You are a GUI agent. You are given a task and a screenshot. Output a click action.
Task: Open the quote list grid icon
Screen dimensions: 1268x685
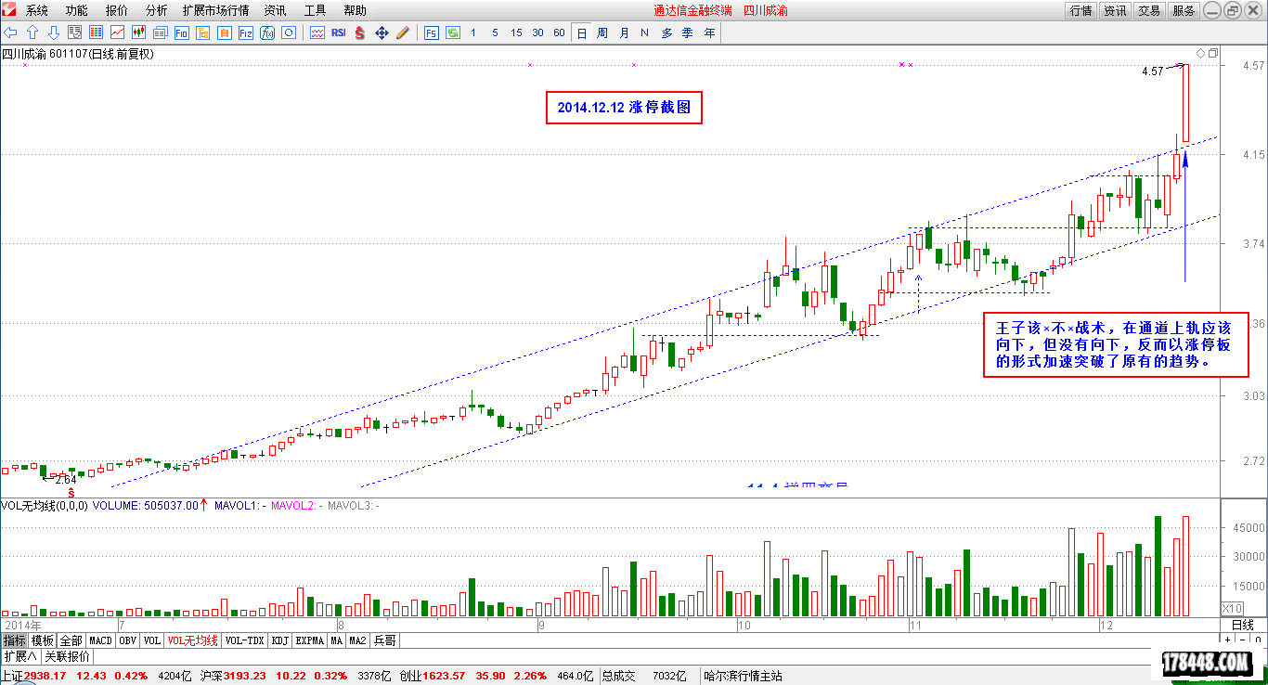pos(96,32)
